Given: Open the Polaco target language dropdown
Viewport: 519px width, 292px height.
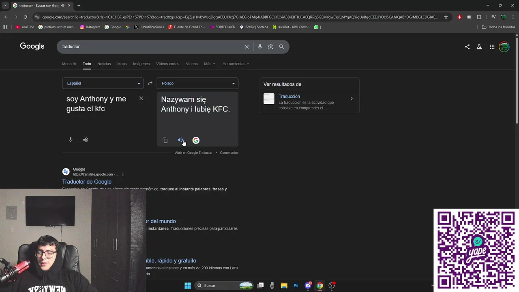Looking at the screenshot, I should tap(197, 83).
